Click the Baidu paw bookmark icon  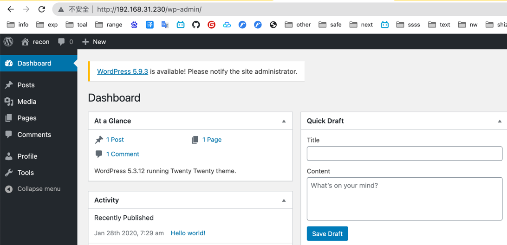pyautogui.click(x=134, y=25)
